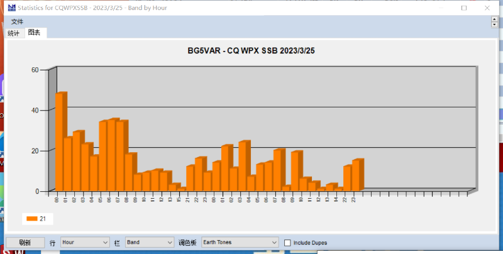Switch to the 统计 tab
503x254 pixels.
point(13,33)
